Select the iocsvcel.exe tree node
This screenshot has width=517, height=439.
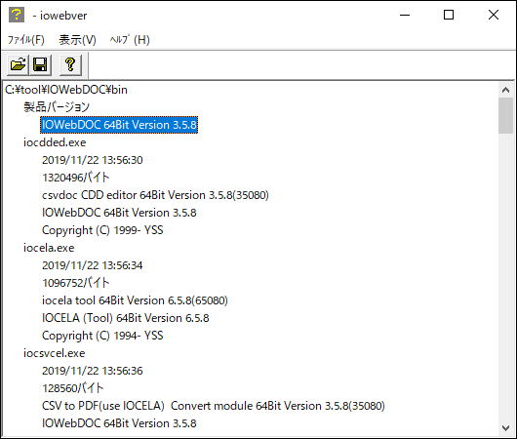point(54,353)
